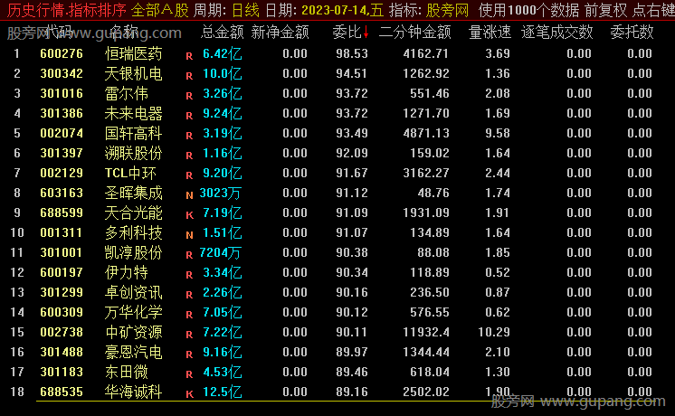Click stock code 603163
Viewport: 675px width, 416px height.
[x=62, y=193]
